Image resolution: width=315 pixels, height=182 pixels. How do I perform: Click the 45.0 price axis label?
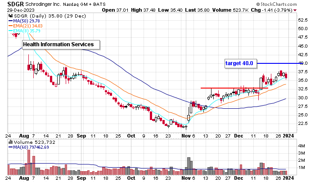303,46
